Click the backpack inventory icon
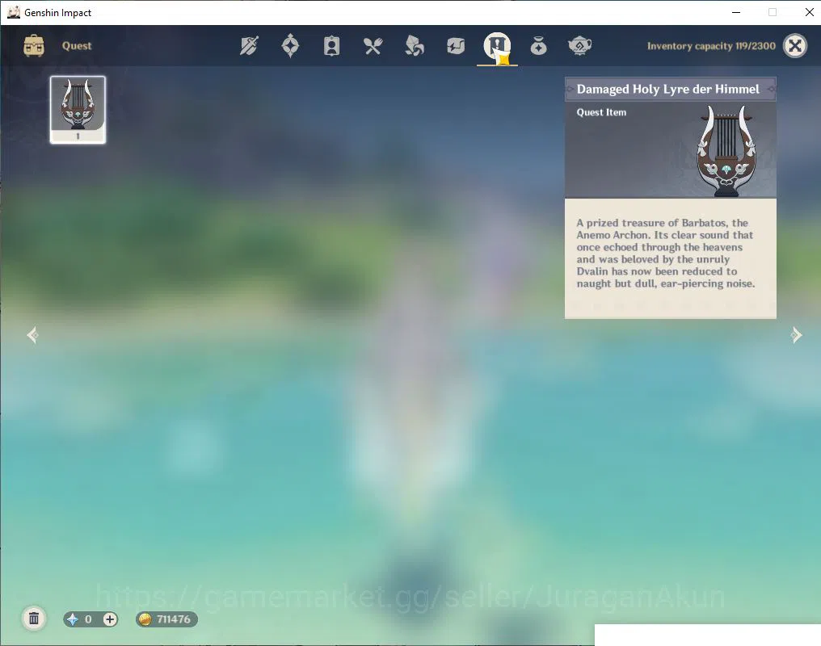Viewport: 821px width, 646px height. [34, 46]
